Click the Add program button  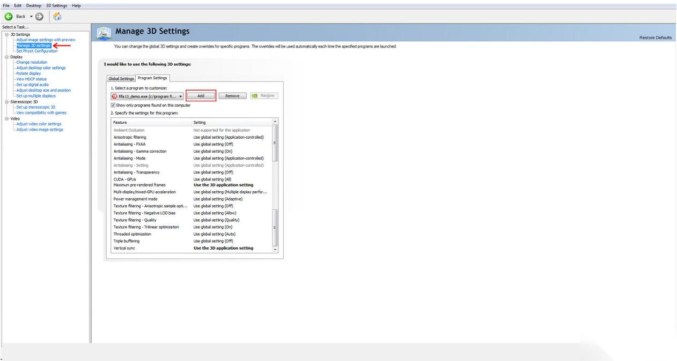(x=201, y=96)
